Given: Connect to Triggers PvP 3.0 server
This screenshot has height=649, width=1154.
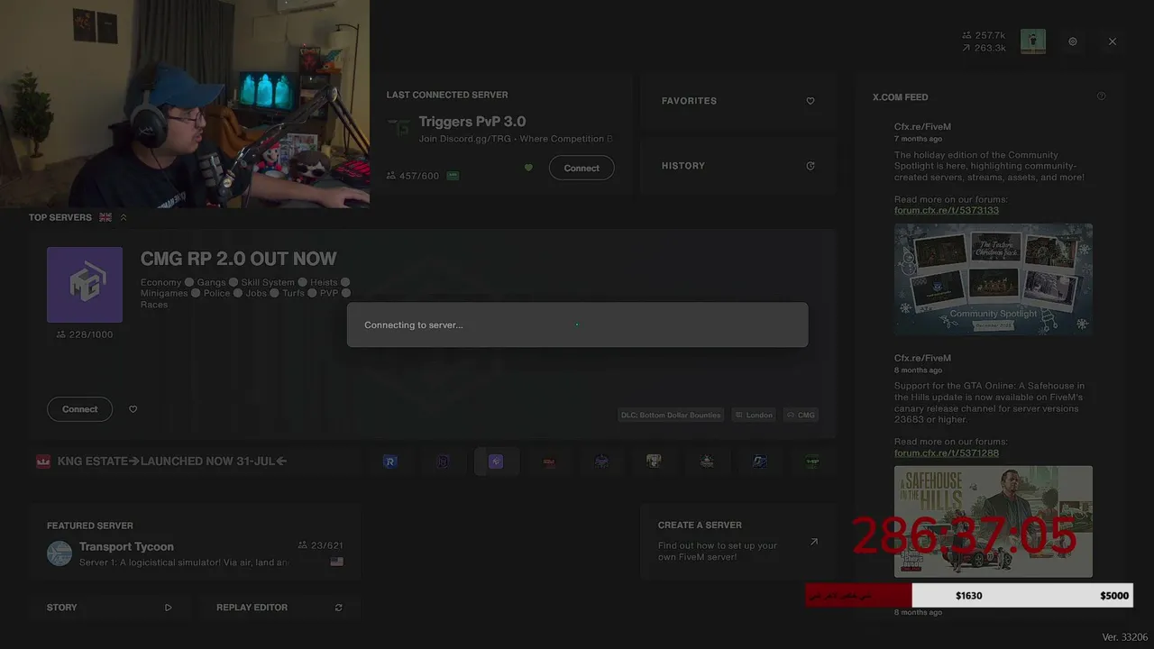Looking at the screenshot, I should pos(582,168).
